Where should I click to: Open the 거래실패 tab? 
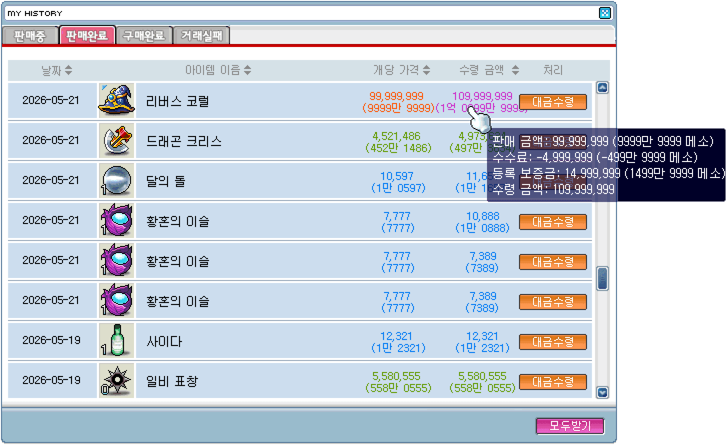tap(201, 35)
